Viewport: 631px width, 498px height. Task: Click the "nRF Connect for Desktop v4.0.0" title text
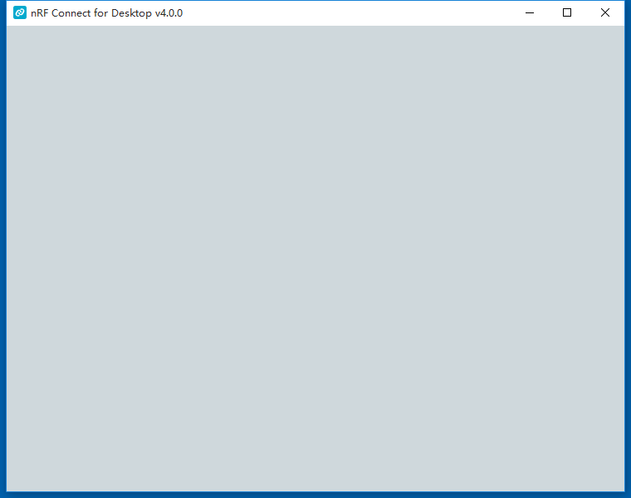click(106, 13)
